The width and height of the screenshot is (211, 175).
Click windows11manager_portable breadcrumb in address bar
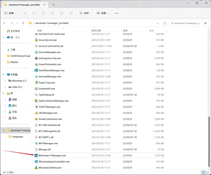[52, 23]
